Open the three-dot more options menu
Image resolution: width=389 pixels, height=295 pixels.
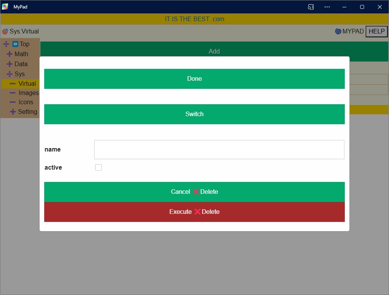(x=327, y=7)
